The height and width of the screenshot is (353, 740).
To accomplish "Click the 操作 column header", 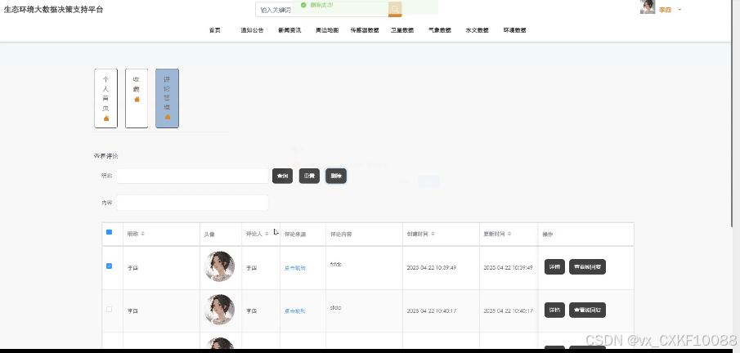I will pos(548,234).
